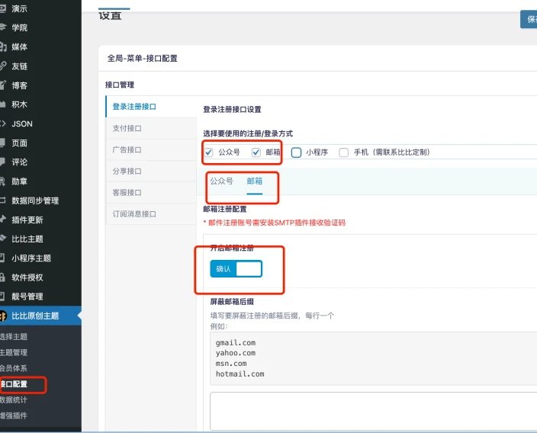The width and height of the screenshot is (537, 433).
Task: Click the 评论 comment bubble icon
Action: tap(3, 162)
